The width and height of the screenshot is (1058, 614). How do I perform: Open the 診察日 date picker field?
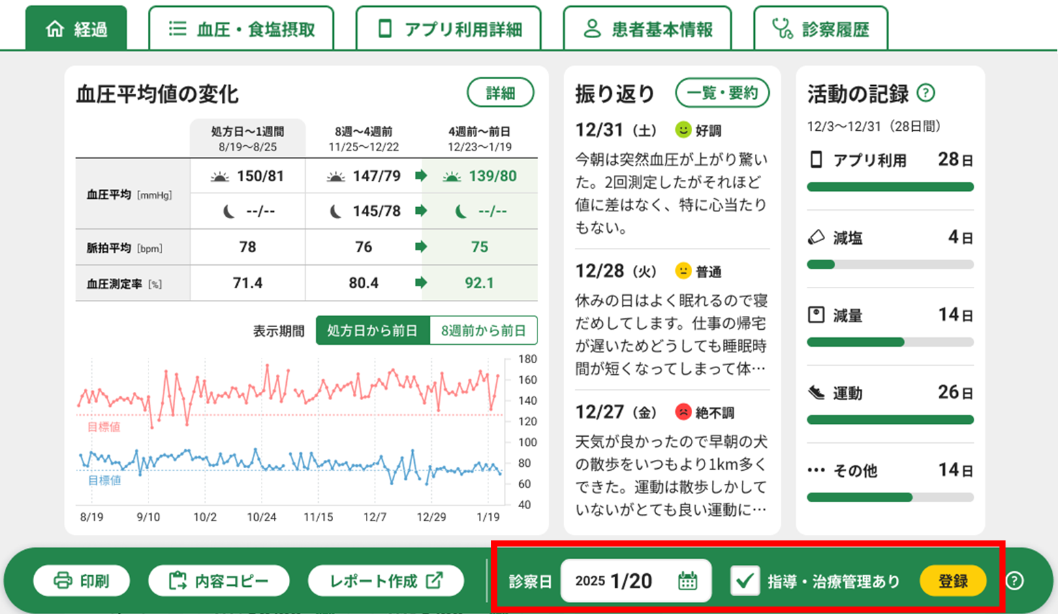pyautogui.click(x=636, y=581)
